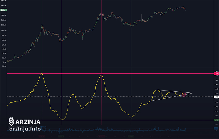
Task: Click the white dotted line value label
Action: (216, 97)
